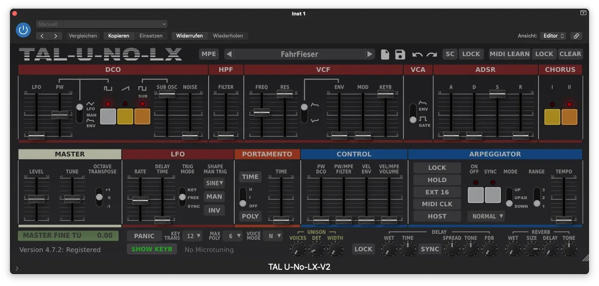The height and width of the screenshot is (286, 599).
Task: Open the Ansicht Editor dropdown
Action: tap(554, 36)
